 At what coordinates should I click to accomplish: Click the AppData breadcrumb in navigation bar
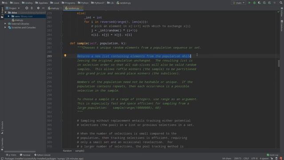click(x=41, y=3)
